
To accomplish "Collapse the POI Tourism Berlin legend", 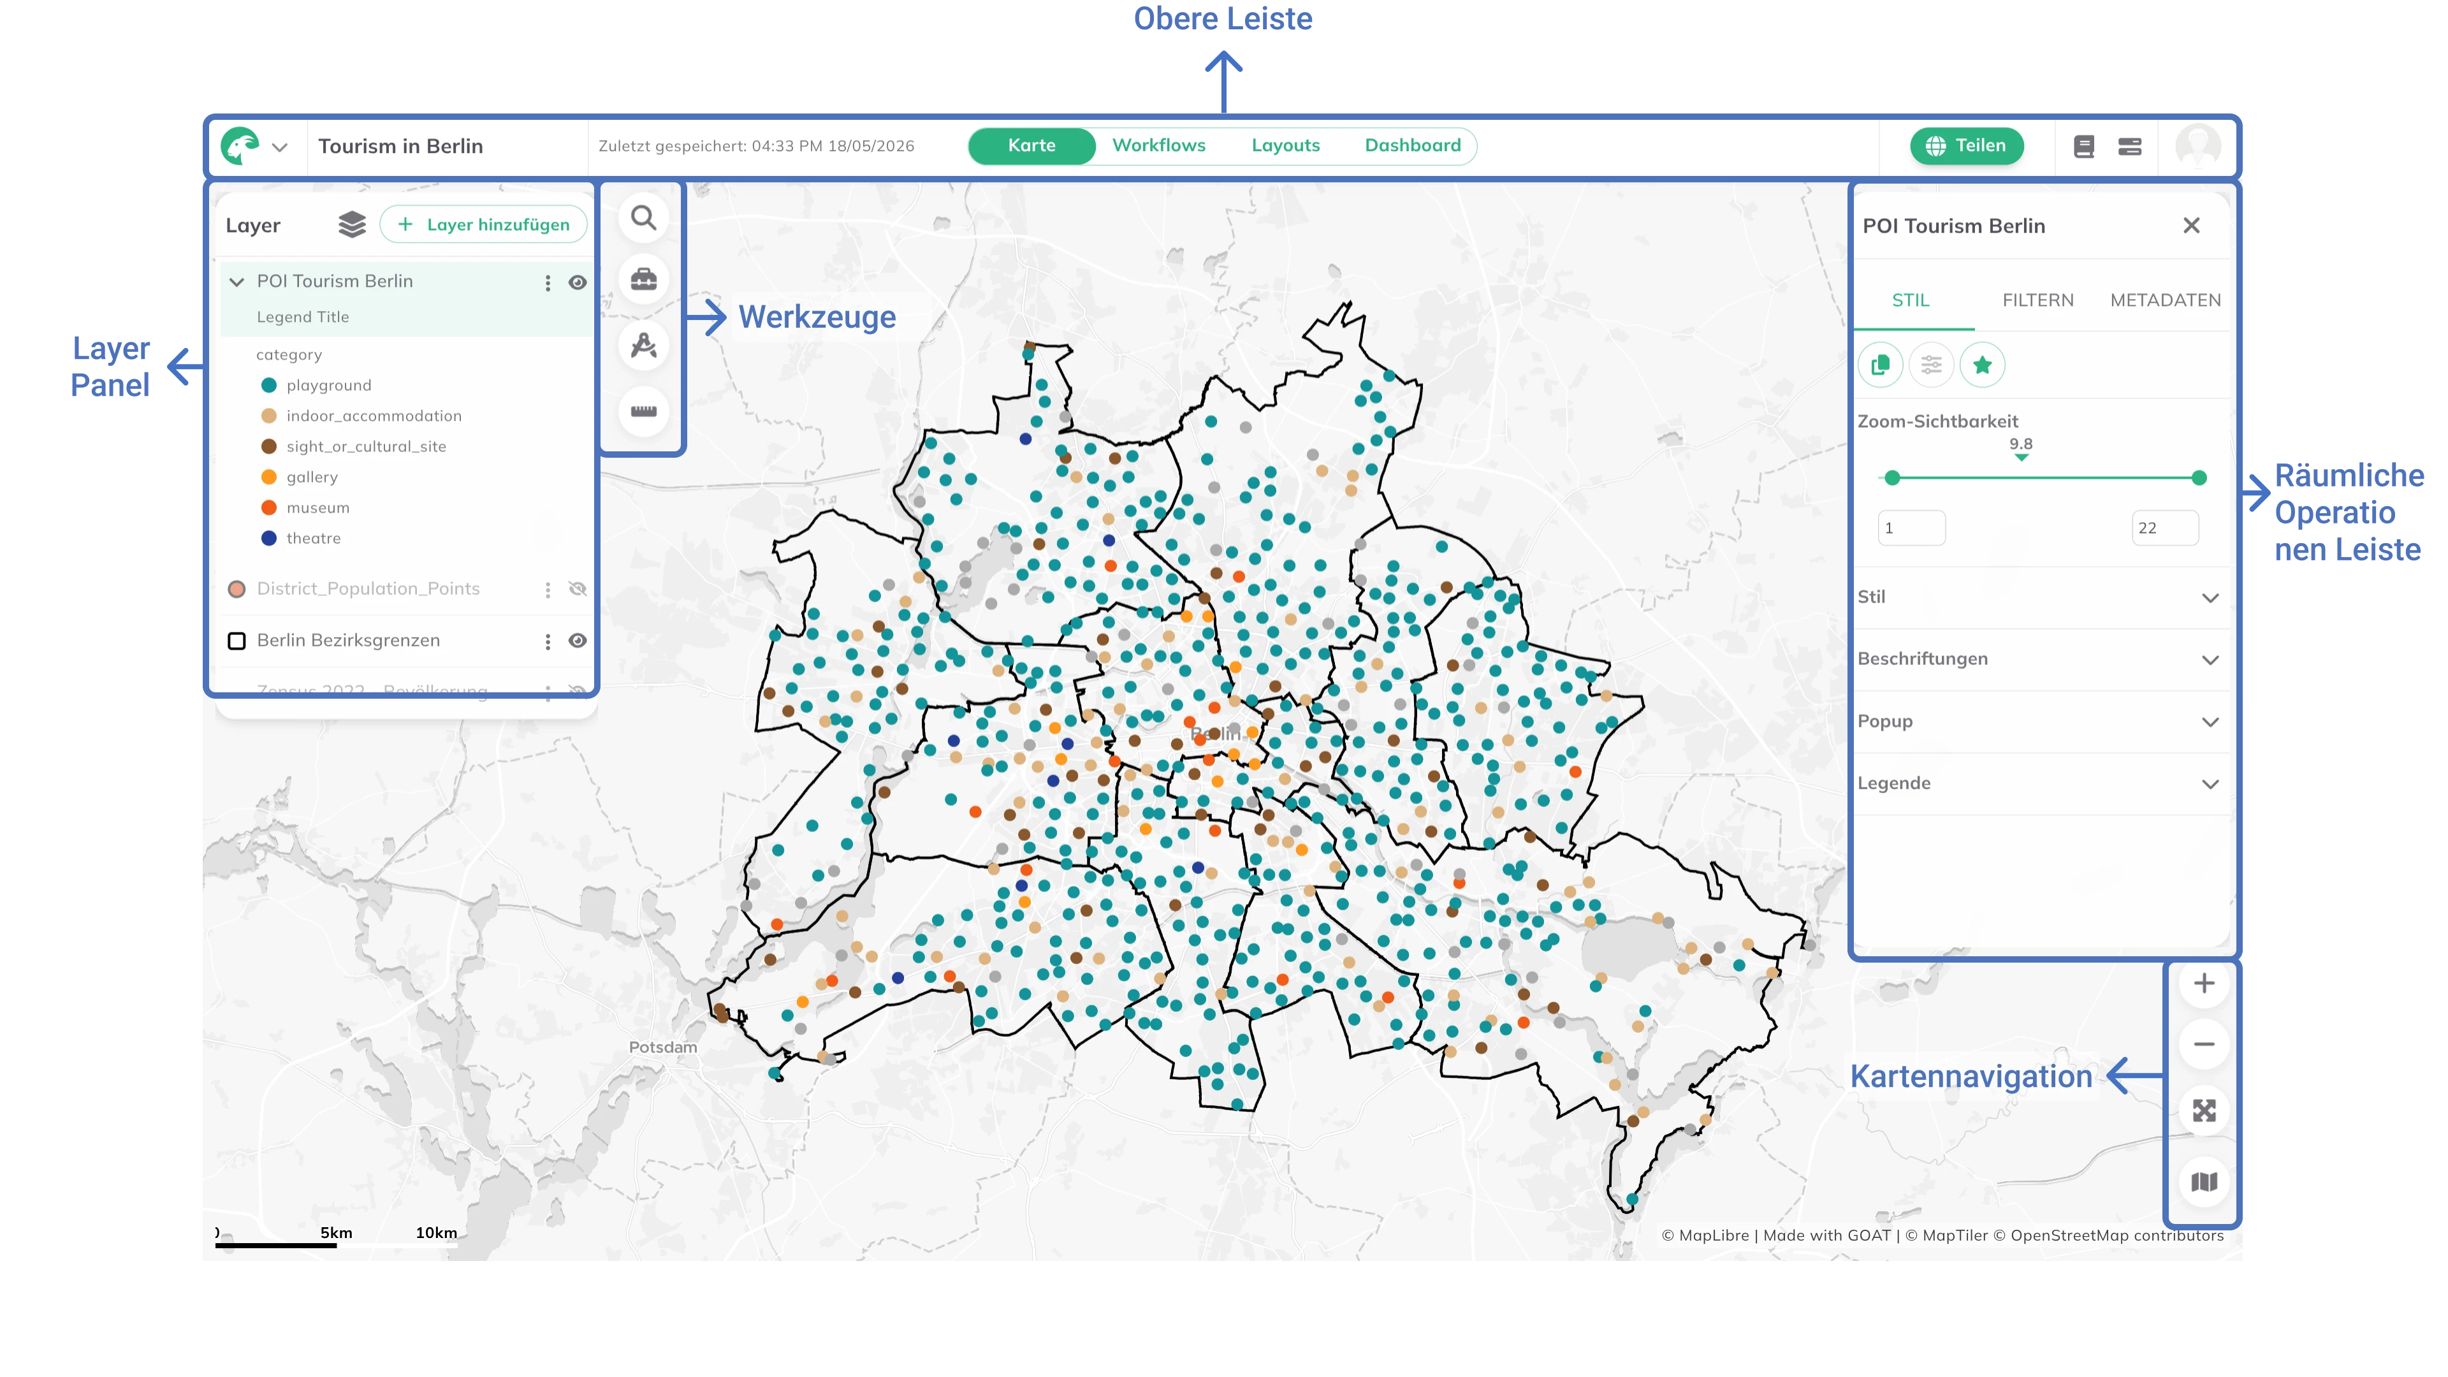I will click(237, 282).
